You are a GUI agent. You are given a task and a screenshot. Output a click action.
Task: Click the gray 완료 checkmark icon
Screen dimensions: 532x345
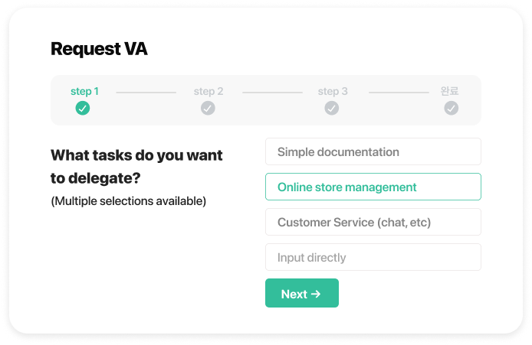[452, 109]
